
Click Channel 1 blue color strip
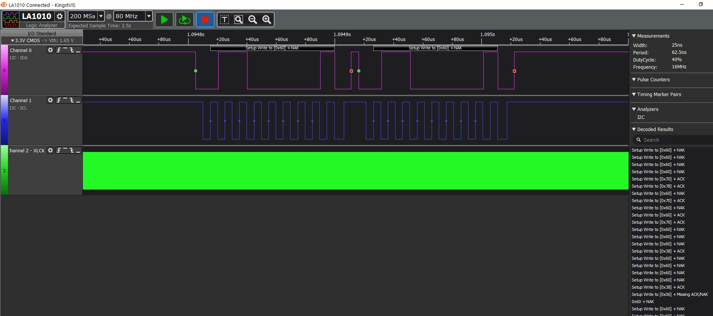(x=4, y=120)
